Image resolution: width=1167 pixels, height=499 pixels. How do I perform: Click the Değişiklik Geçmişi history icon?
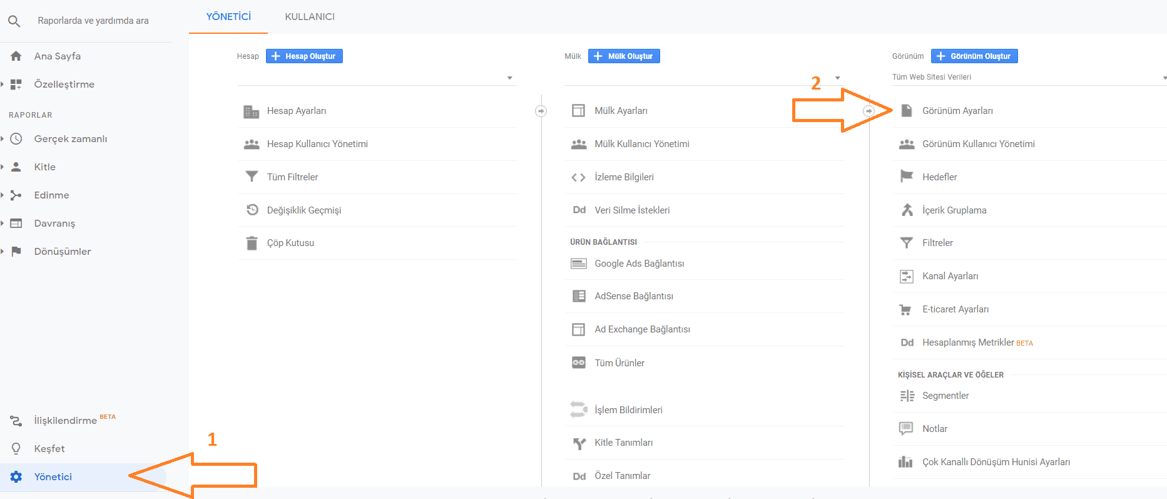[252, 210]
